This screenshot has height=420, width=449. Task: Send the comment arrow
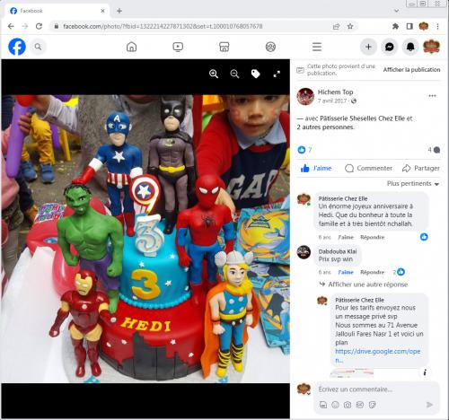(x=429, y=405)
